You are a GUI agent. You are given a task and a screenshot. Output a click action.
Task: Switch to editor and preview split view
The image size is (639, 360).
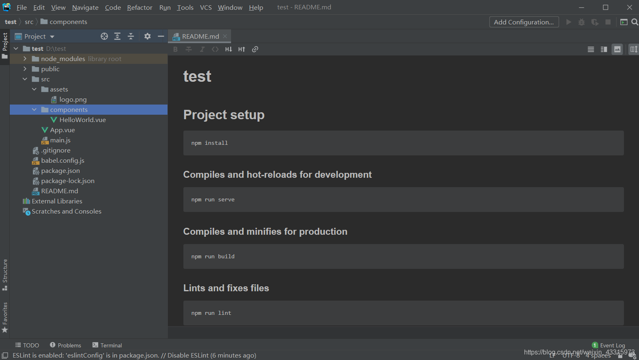(604, 49)
